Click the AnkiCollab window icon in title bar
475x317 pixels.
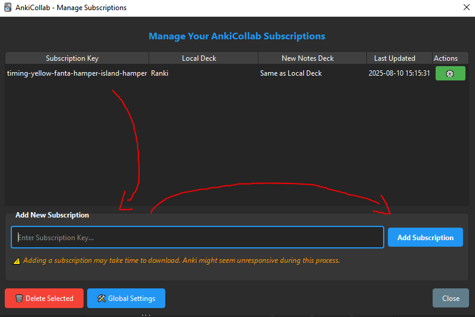8,8
